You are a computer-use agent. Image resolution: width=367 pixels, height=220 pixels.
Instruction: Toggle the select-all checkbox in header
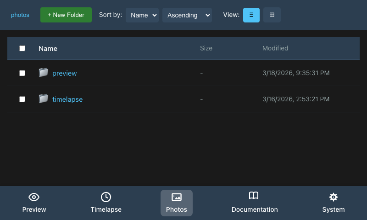[x=22, y=48]
